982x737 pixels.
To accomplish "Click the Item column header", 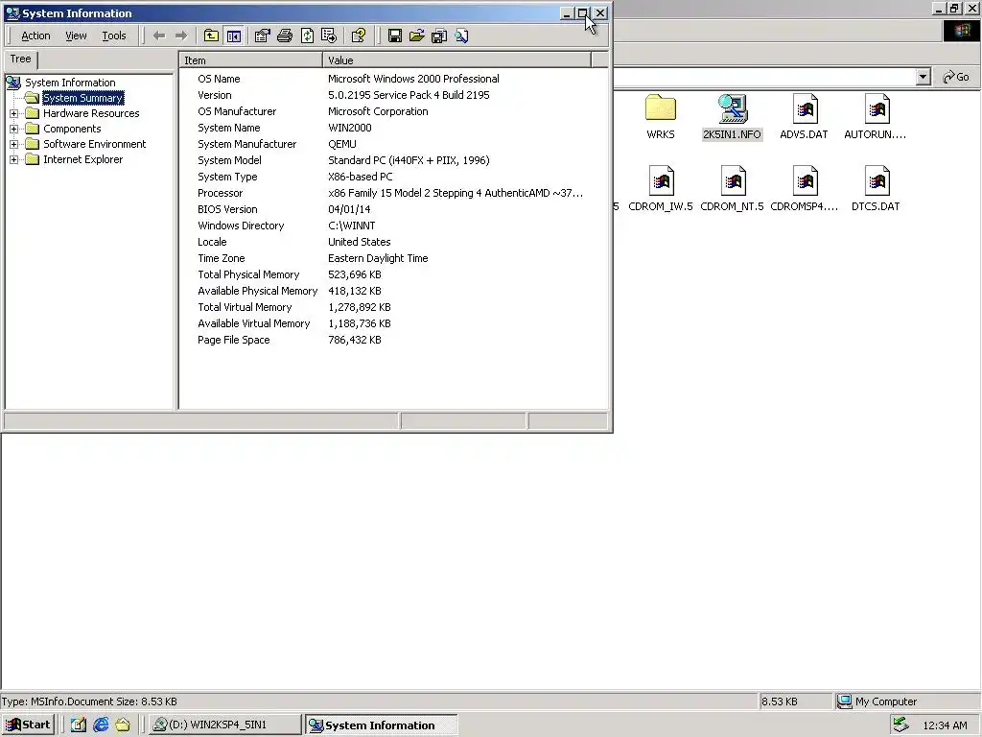I will pyautogui.click(x=251, y=60).
